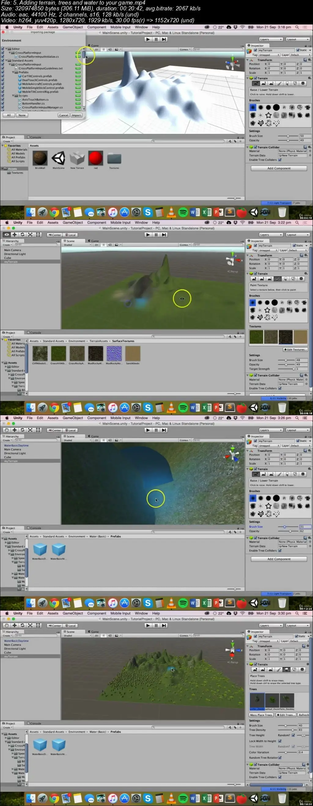This screenshot has height=806, width=313.
Task: Select Scale tool in 3:22 pm frame
Action: 30,234
